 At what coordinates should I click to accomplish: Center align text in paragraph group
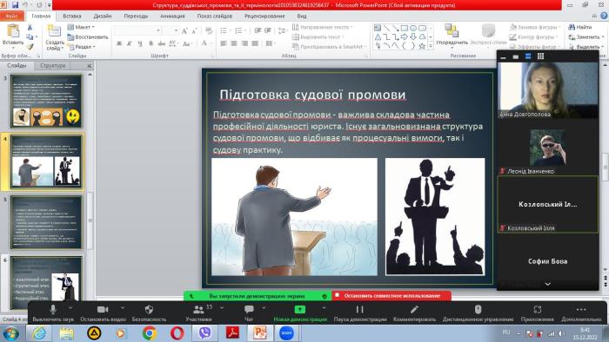234,43
